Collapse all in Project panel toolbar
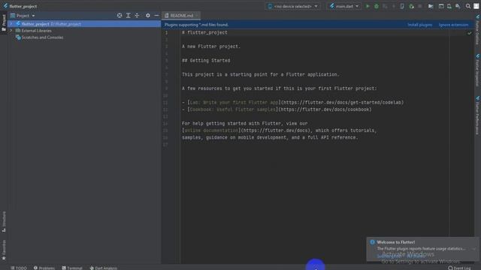The width and height of the screenshot is (481, 270). [137, 15]
